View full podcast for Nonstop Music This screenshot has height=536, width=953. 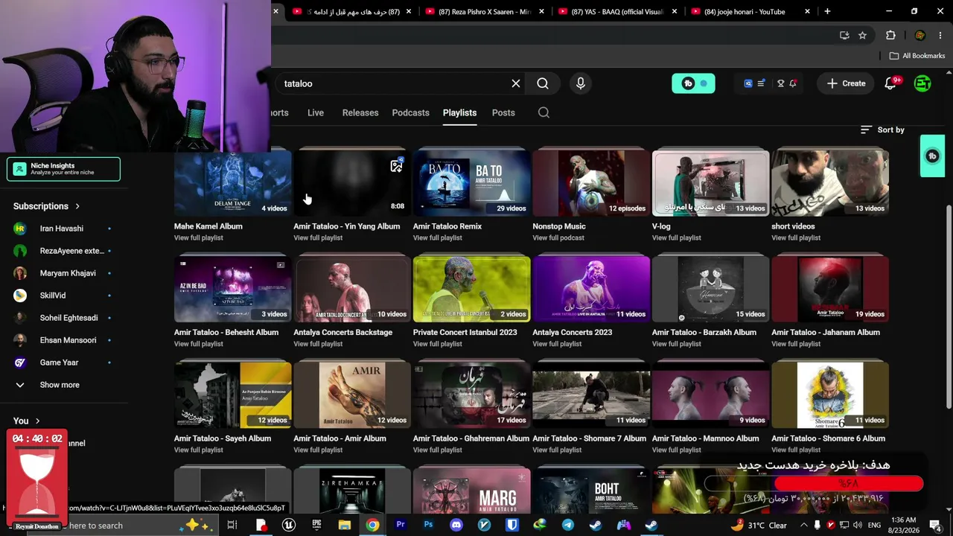[x=558, y=237]
